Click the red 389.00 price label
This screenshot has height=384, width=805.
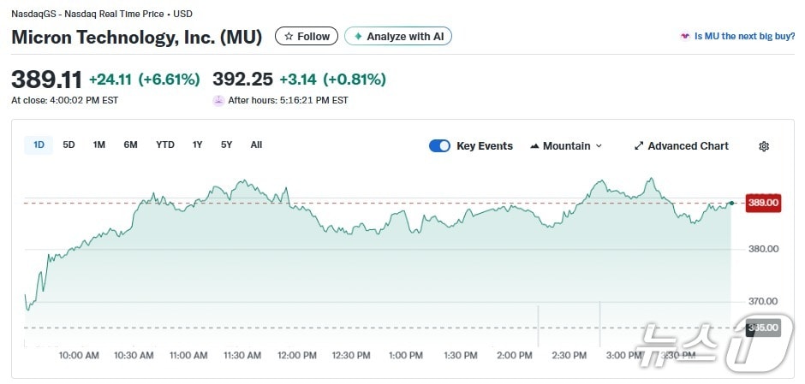pos(763,203)
